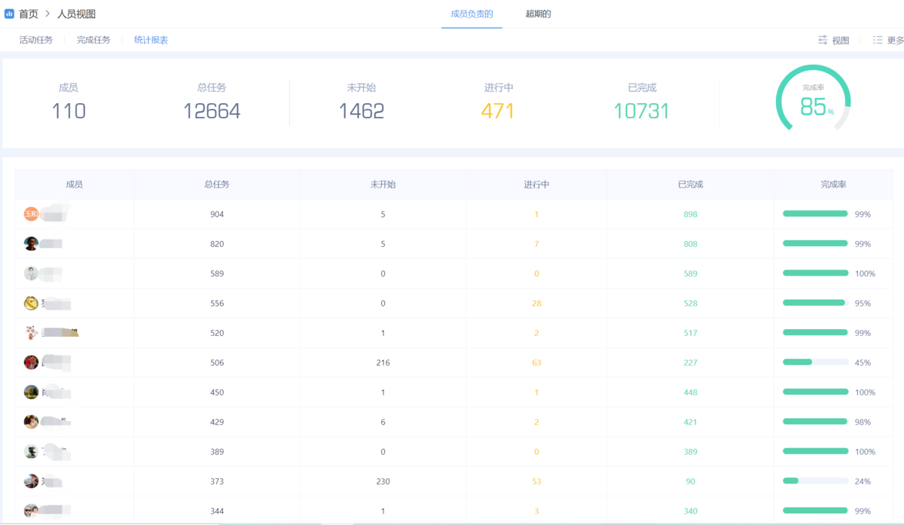Switch to 超期的 tab
904x525 pixels.
coord(538,14)
